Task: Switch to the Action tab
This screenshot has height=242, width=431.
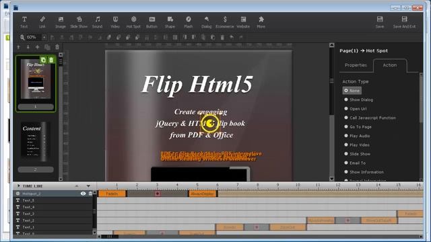Action: [390, 65]
